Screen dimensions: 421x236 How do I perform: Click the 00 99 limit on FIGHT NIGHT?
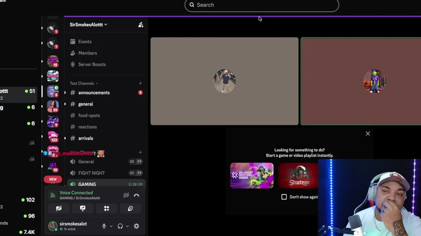pyautogui.click(x=136, y=173)
